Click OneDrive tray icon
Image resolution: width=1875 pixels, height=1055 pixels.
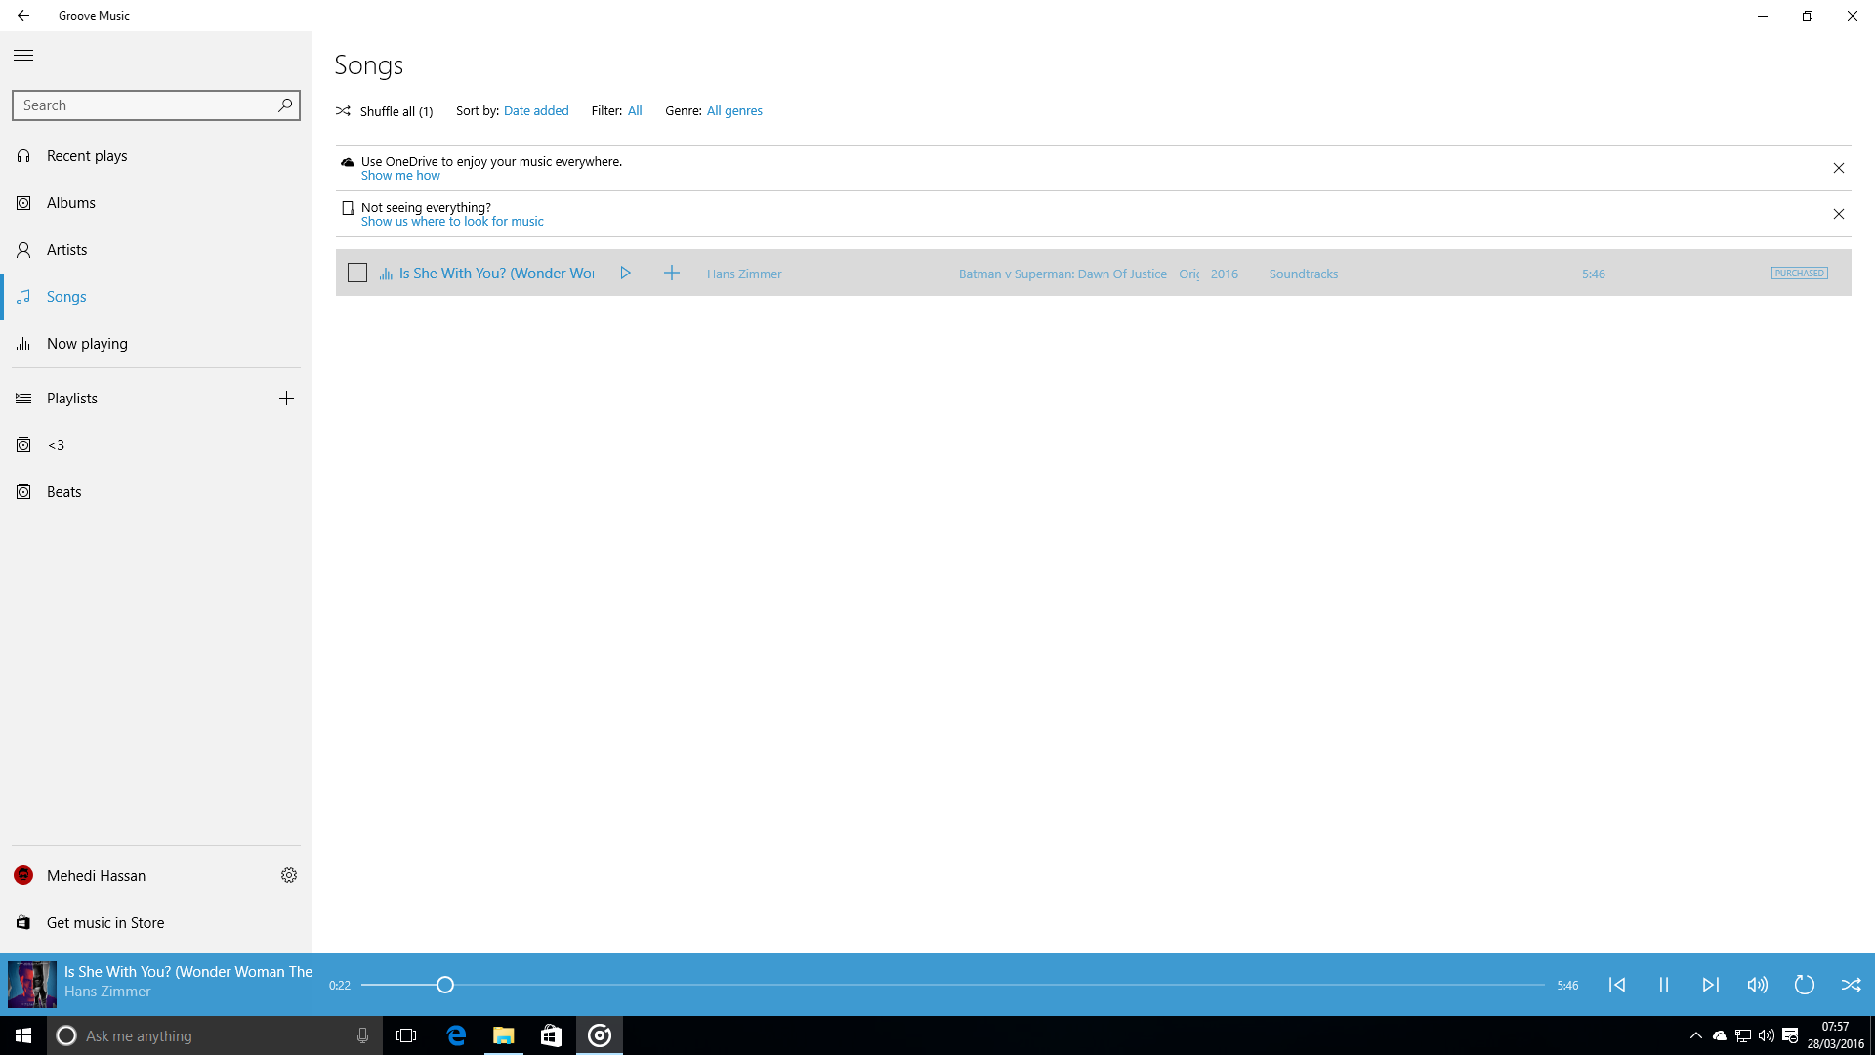point(1720,1035)
